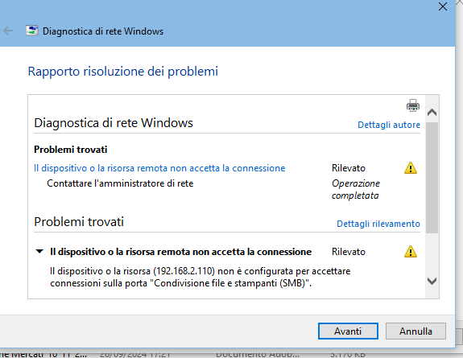The width and height of the screenshot is (463, 358).
Task: Click the text Contattare l'amministratore di rete
Action: point(120,183)
